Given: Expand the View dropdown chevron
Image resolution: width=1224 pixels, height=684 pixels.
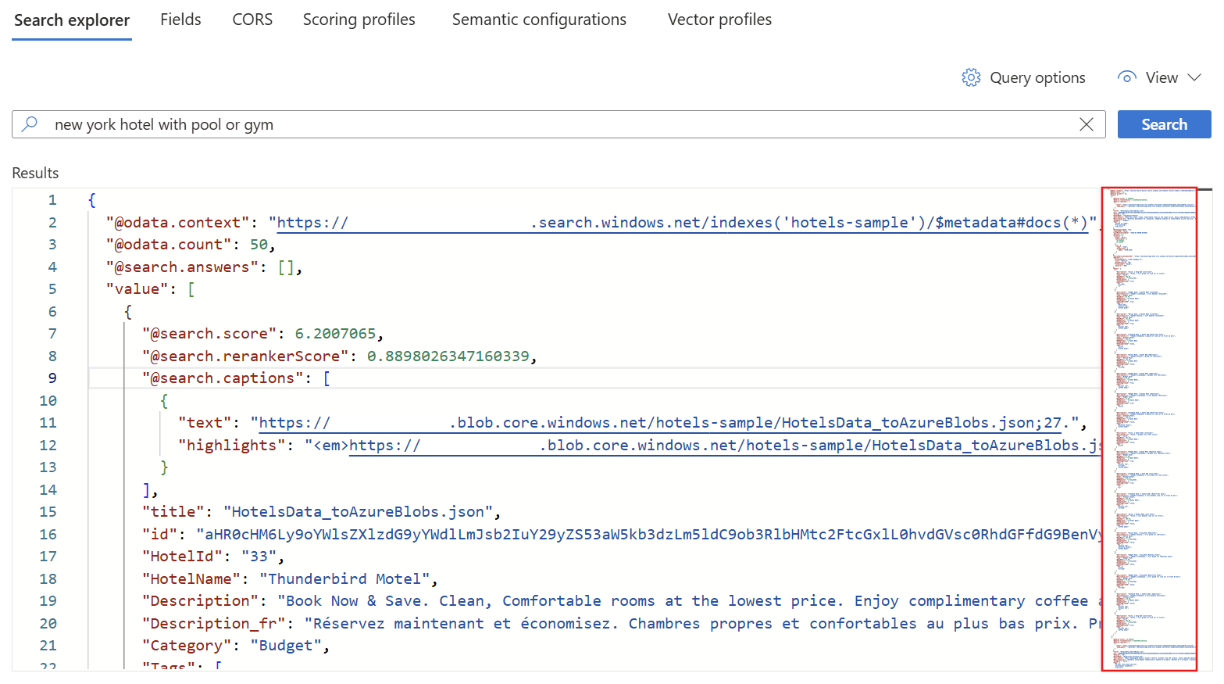Looking at the screenshot, I should pyautogui.click(x=1194, y=77).
